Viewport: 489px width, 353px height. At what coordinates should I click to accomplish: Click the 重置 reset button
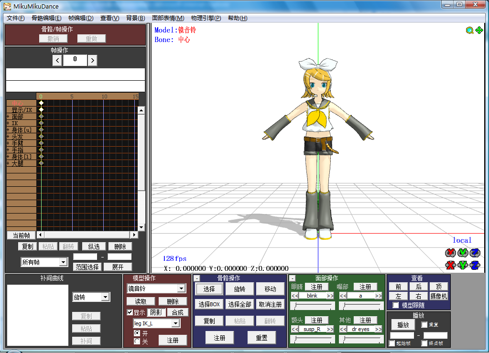click(261, 338)
